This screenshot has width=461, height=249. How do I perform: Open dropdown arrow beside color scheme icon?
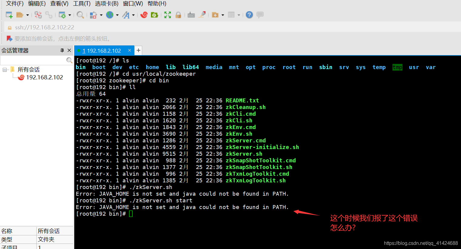pos(101,15)
